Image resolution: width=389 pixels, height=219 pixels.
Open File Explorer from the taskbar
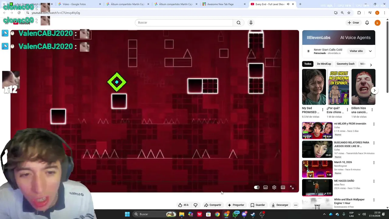click(182, 214)
